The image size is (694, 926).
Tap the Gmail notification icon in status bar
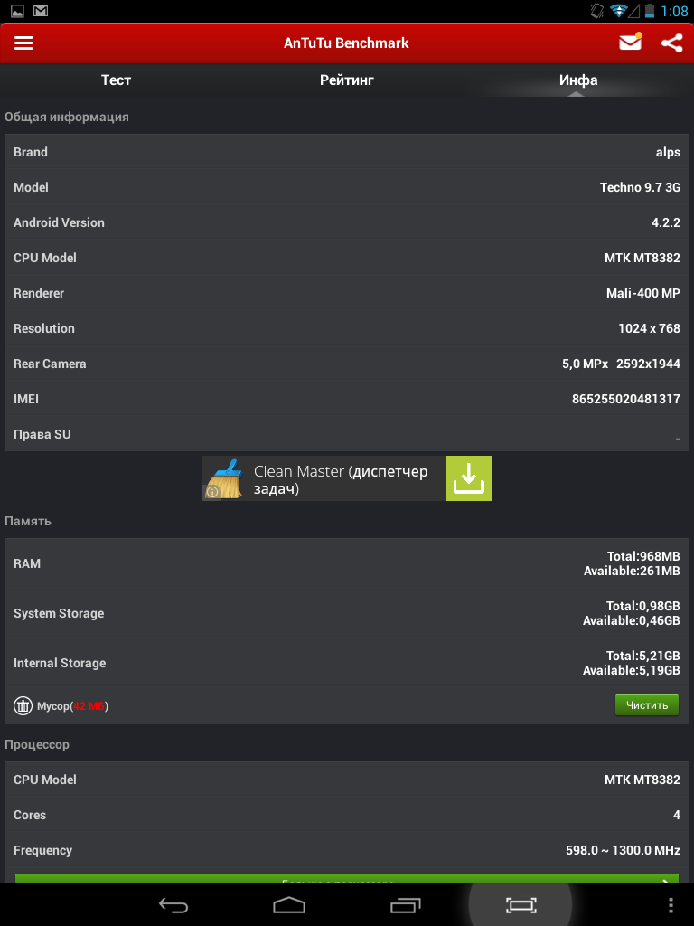coord(40,10)
